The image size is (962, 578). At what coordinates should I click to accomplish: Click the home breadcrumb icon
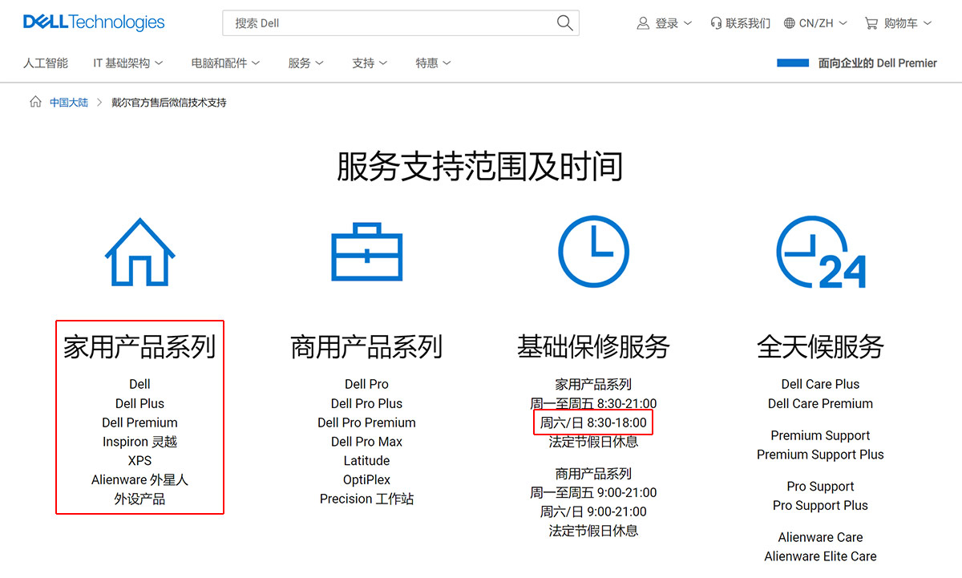[35, 102]
